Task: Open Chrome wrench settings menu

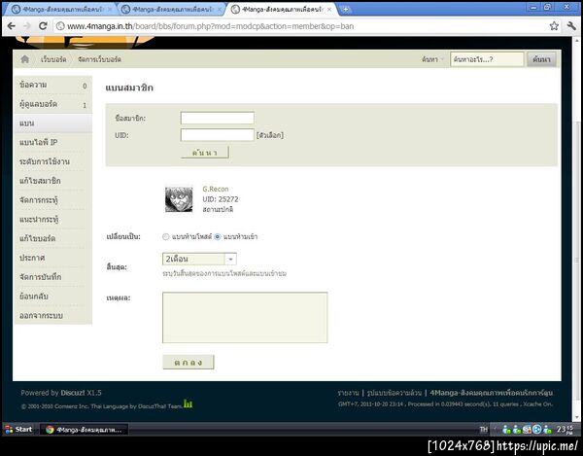Action: 570,25
